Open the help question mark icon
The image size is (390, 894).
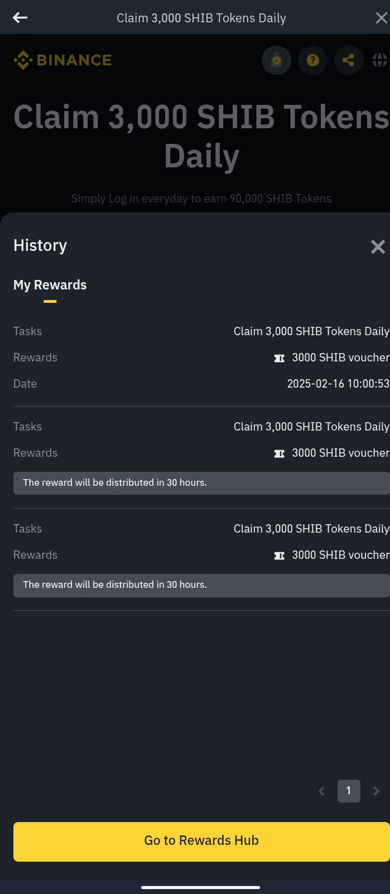[312, 60]
